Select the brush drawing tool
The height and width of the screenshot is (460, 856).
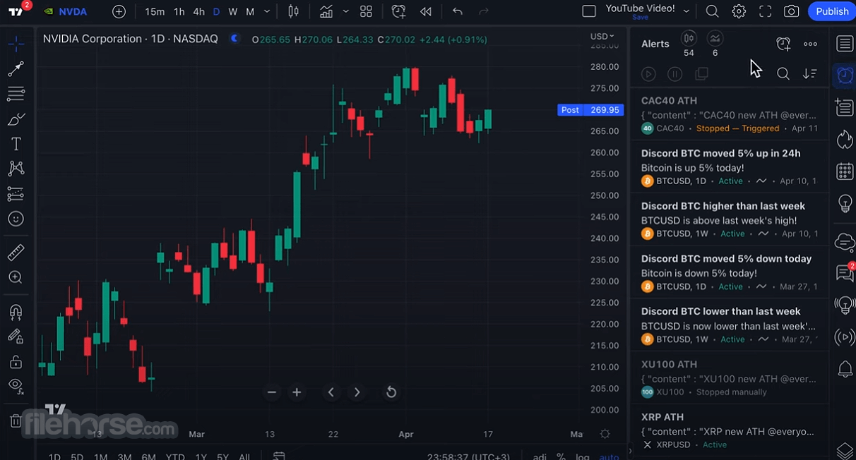[x=16, y=119]
